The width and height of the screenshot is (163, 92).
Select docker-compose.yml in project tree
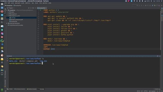[16, 20]
